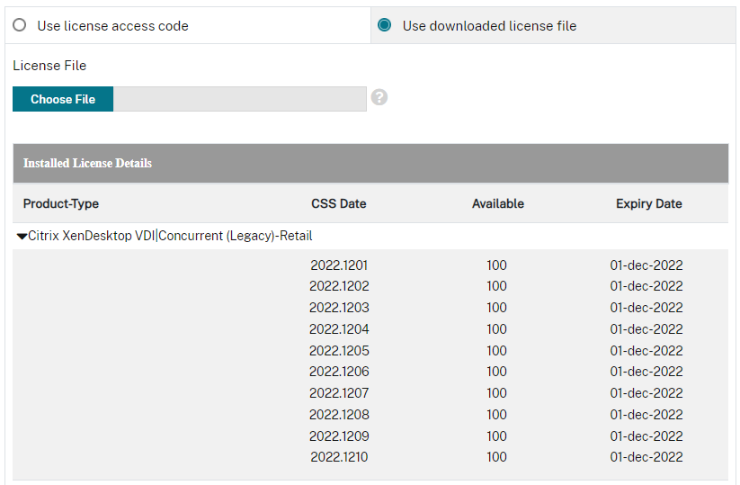Click the help question mark icon
Image resolution: width=740 pixels, height=485 pixels.
tap(379, 97)
